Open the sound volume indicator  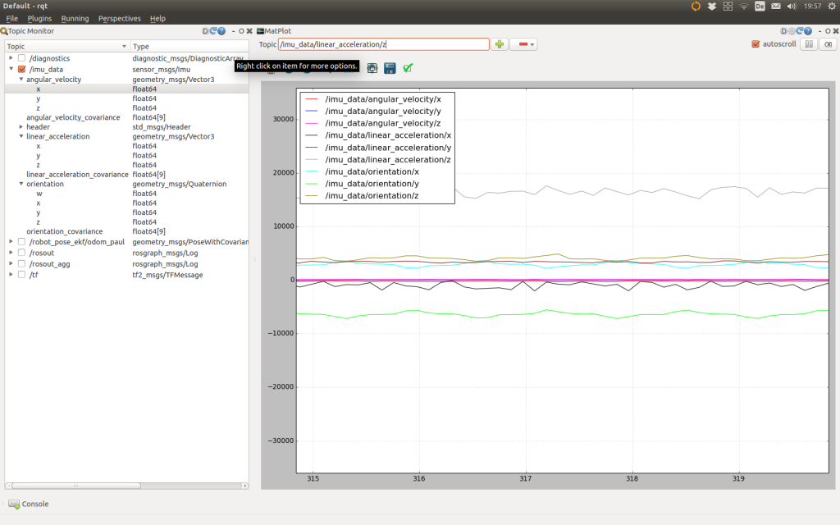[x=792, y=6]
